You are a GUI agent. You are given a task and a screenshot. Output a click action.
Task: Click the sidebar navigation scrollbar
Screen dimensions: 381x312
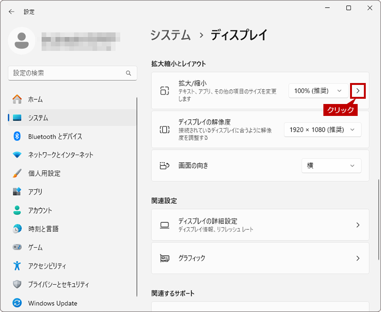[137, 197]
